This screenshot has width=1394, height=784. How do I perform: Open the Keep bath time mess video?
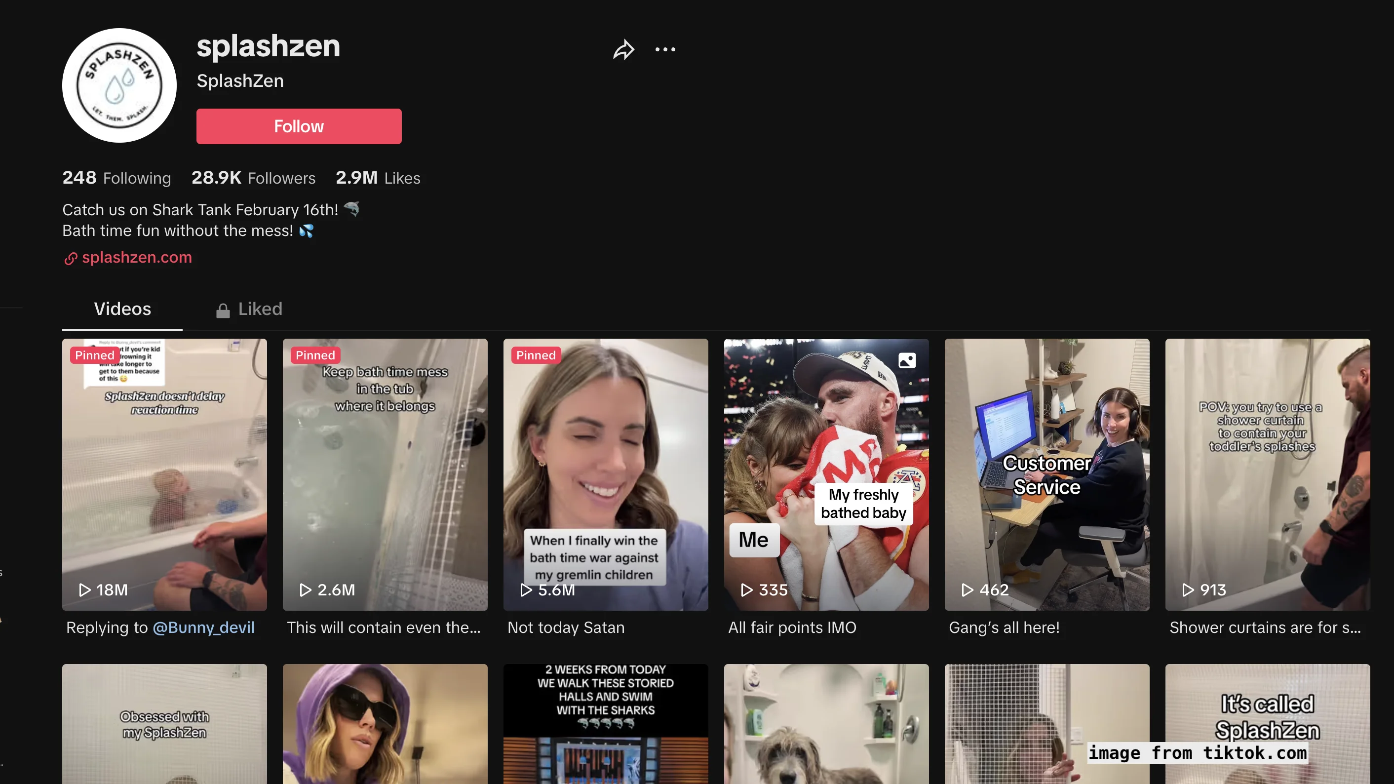pyautogui.click(x=386, y=474)
